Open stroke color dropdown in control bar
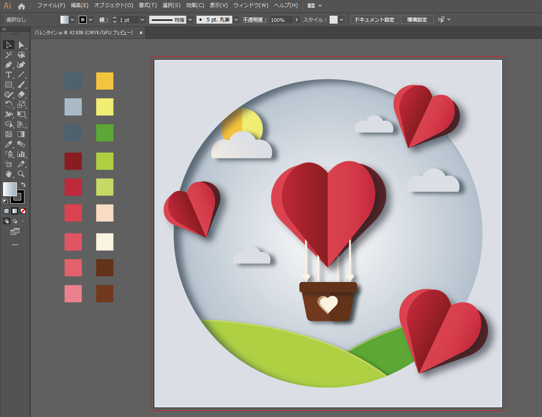Image resolution: width=542 pixels, height=417 pixels. coord(91,20)
